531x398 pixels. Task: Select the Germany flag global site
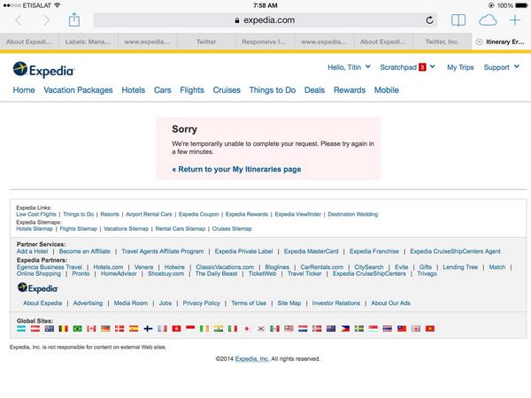[105, 329]
